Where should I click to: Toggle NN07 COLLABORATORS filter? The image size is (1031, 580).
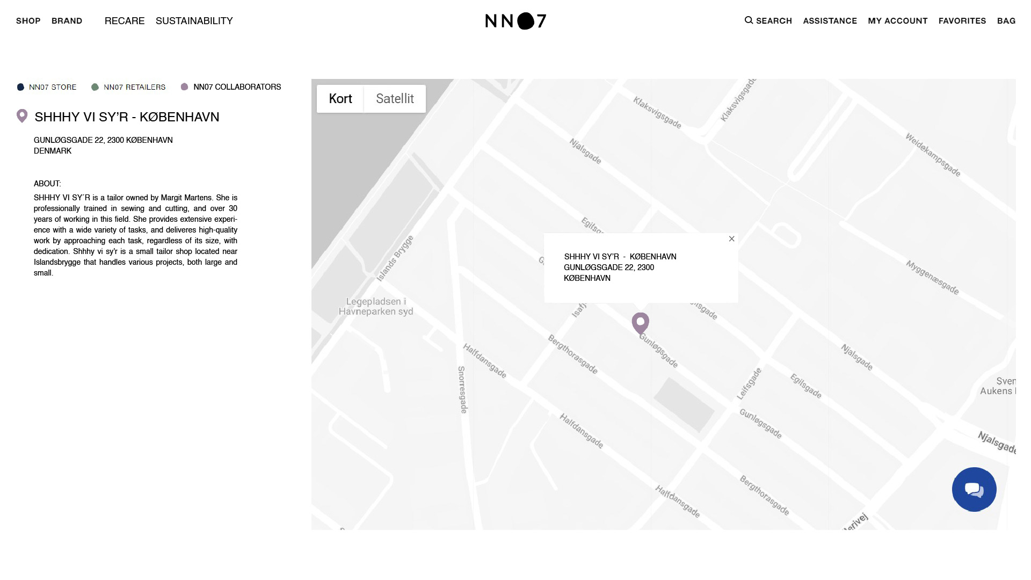231,87
